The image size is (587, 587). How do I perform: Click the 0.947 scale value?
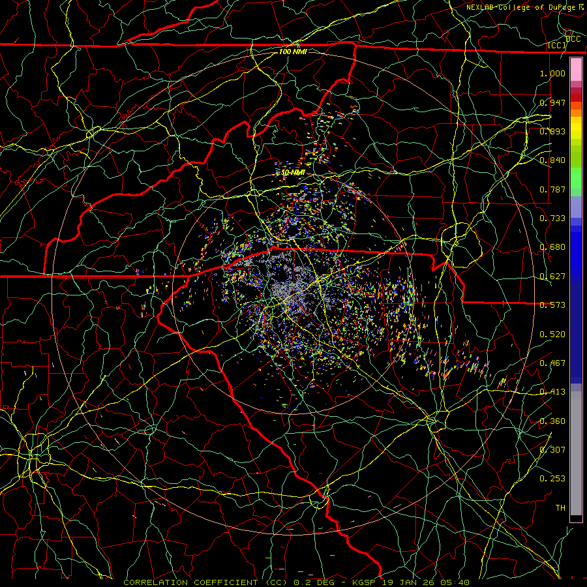tap(552, 102)
